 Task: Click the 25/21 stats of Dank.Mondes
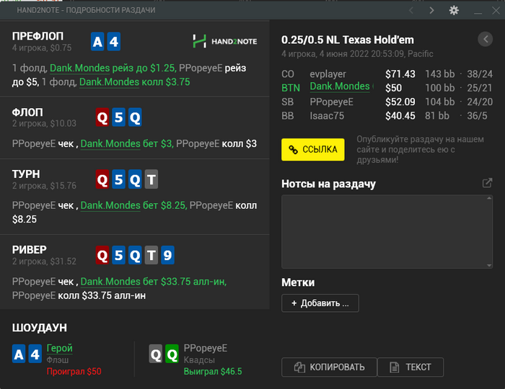click(480, 88)
